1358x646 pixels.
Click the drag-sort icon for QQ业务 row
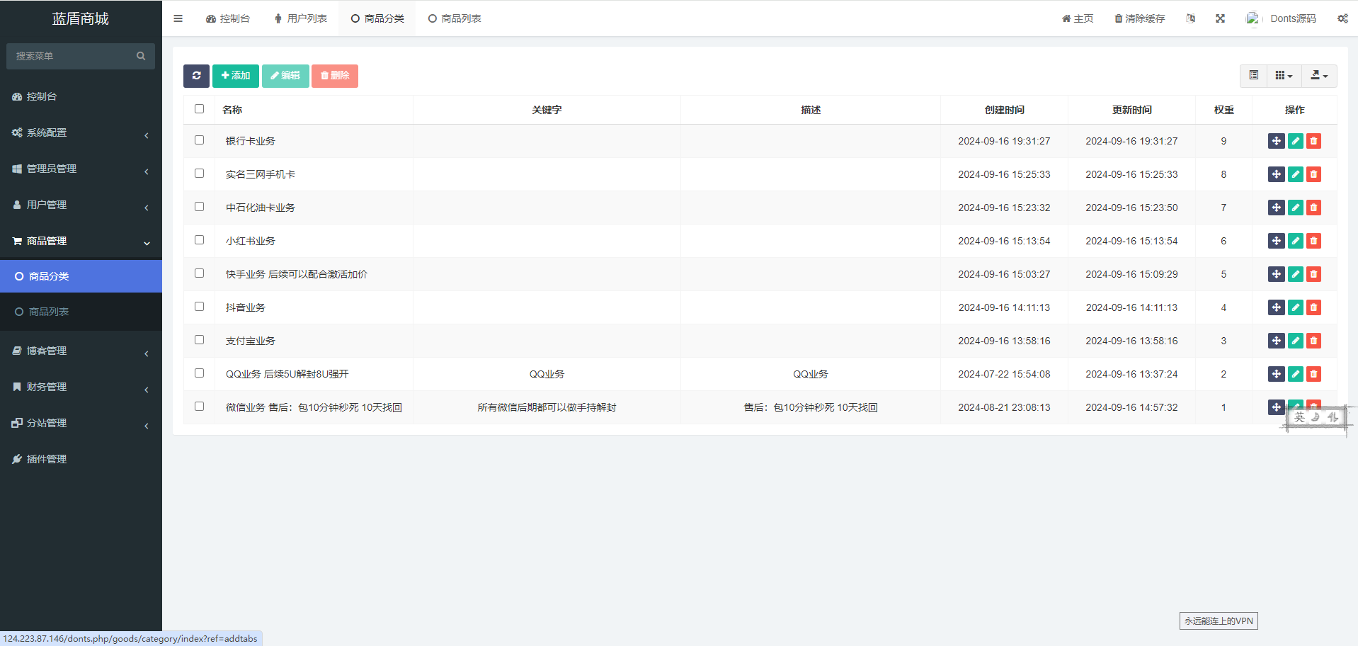pos(1277,374)
